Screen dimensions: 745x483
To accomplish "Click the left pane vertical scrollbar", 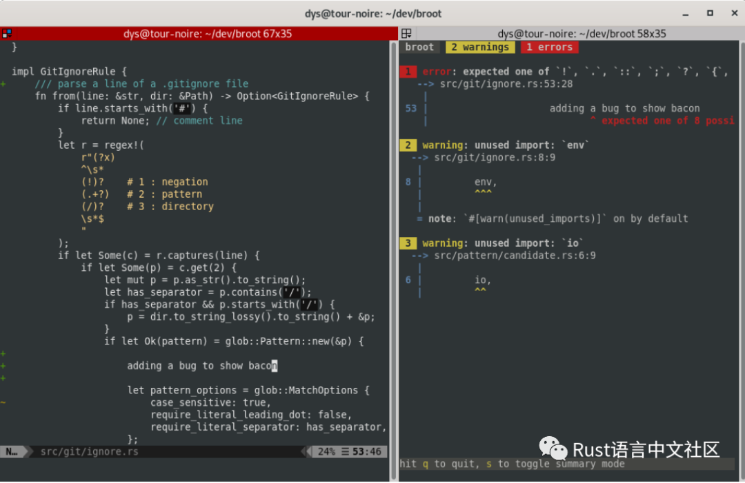I will click(393, 261).
